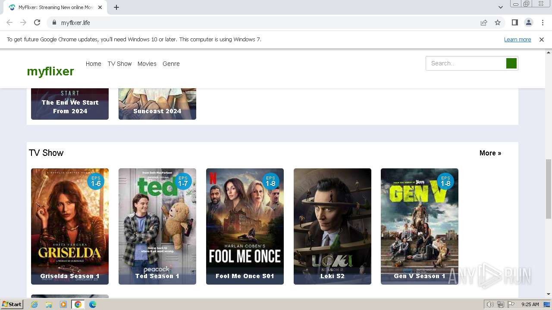The height and width of the screenshot is (310, 552).
Task: Open Microsoft Edge from taskbar
Action: (93, 304)
